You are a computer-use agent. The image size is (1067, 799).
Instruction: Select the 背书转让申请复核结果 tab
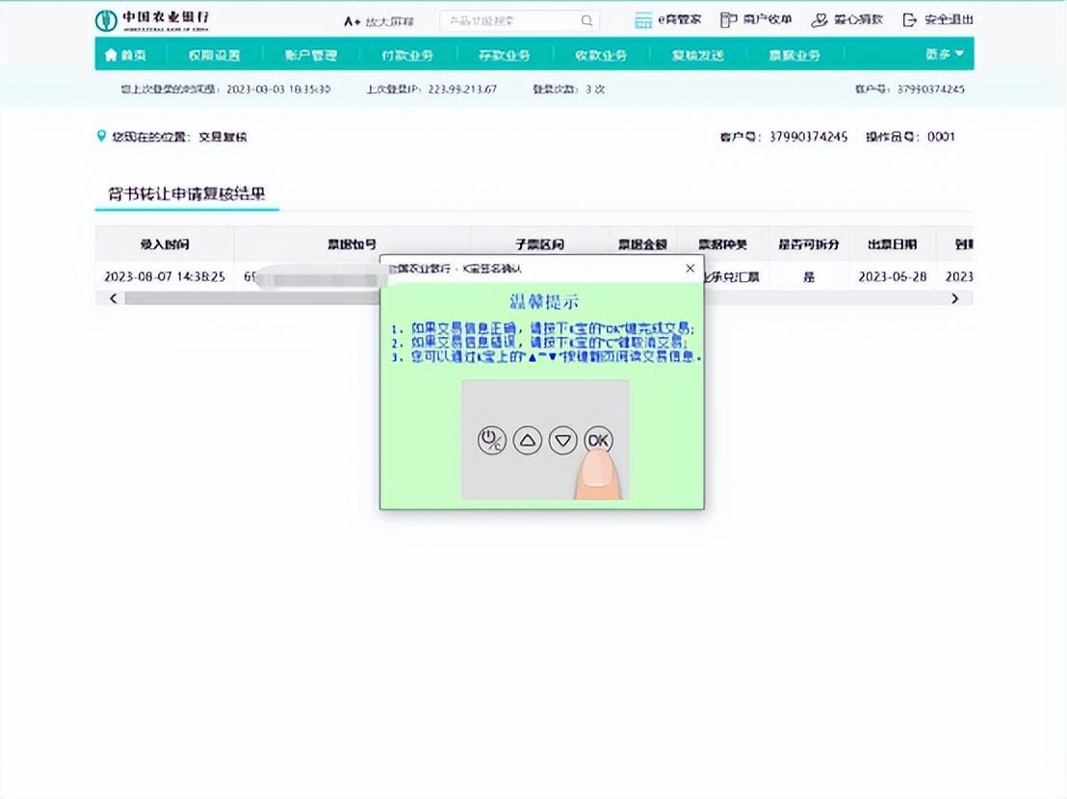187,193
